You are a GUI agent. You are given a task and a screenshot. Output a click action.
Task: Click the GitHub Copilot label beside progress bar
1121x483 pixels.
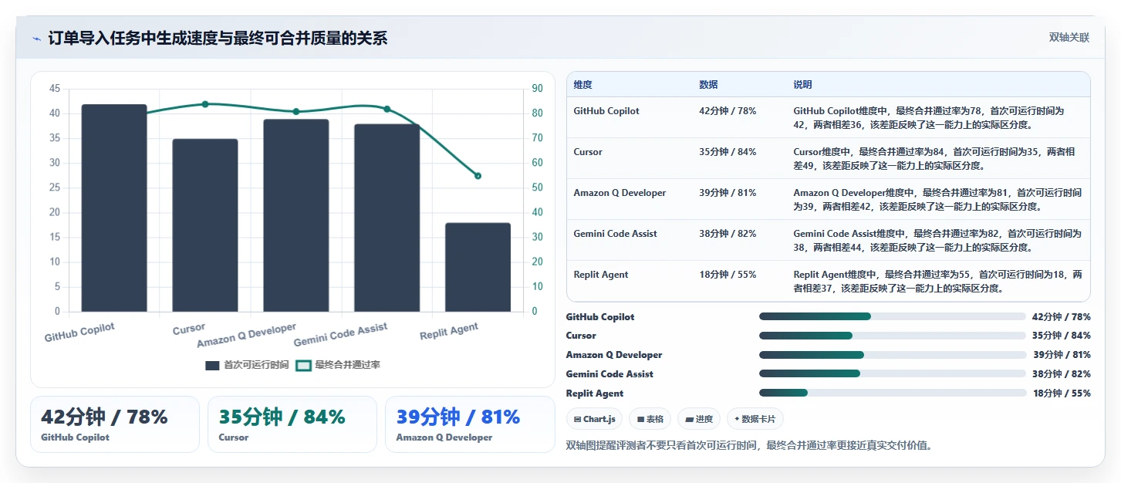click(x=600, y=317)
